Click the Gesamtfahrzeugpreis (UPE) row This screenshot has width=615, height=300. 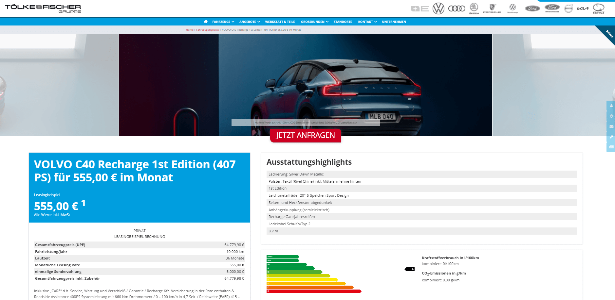coord(140,245)
